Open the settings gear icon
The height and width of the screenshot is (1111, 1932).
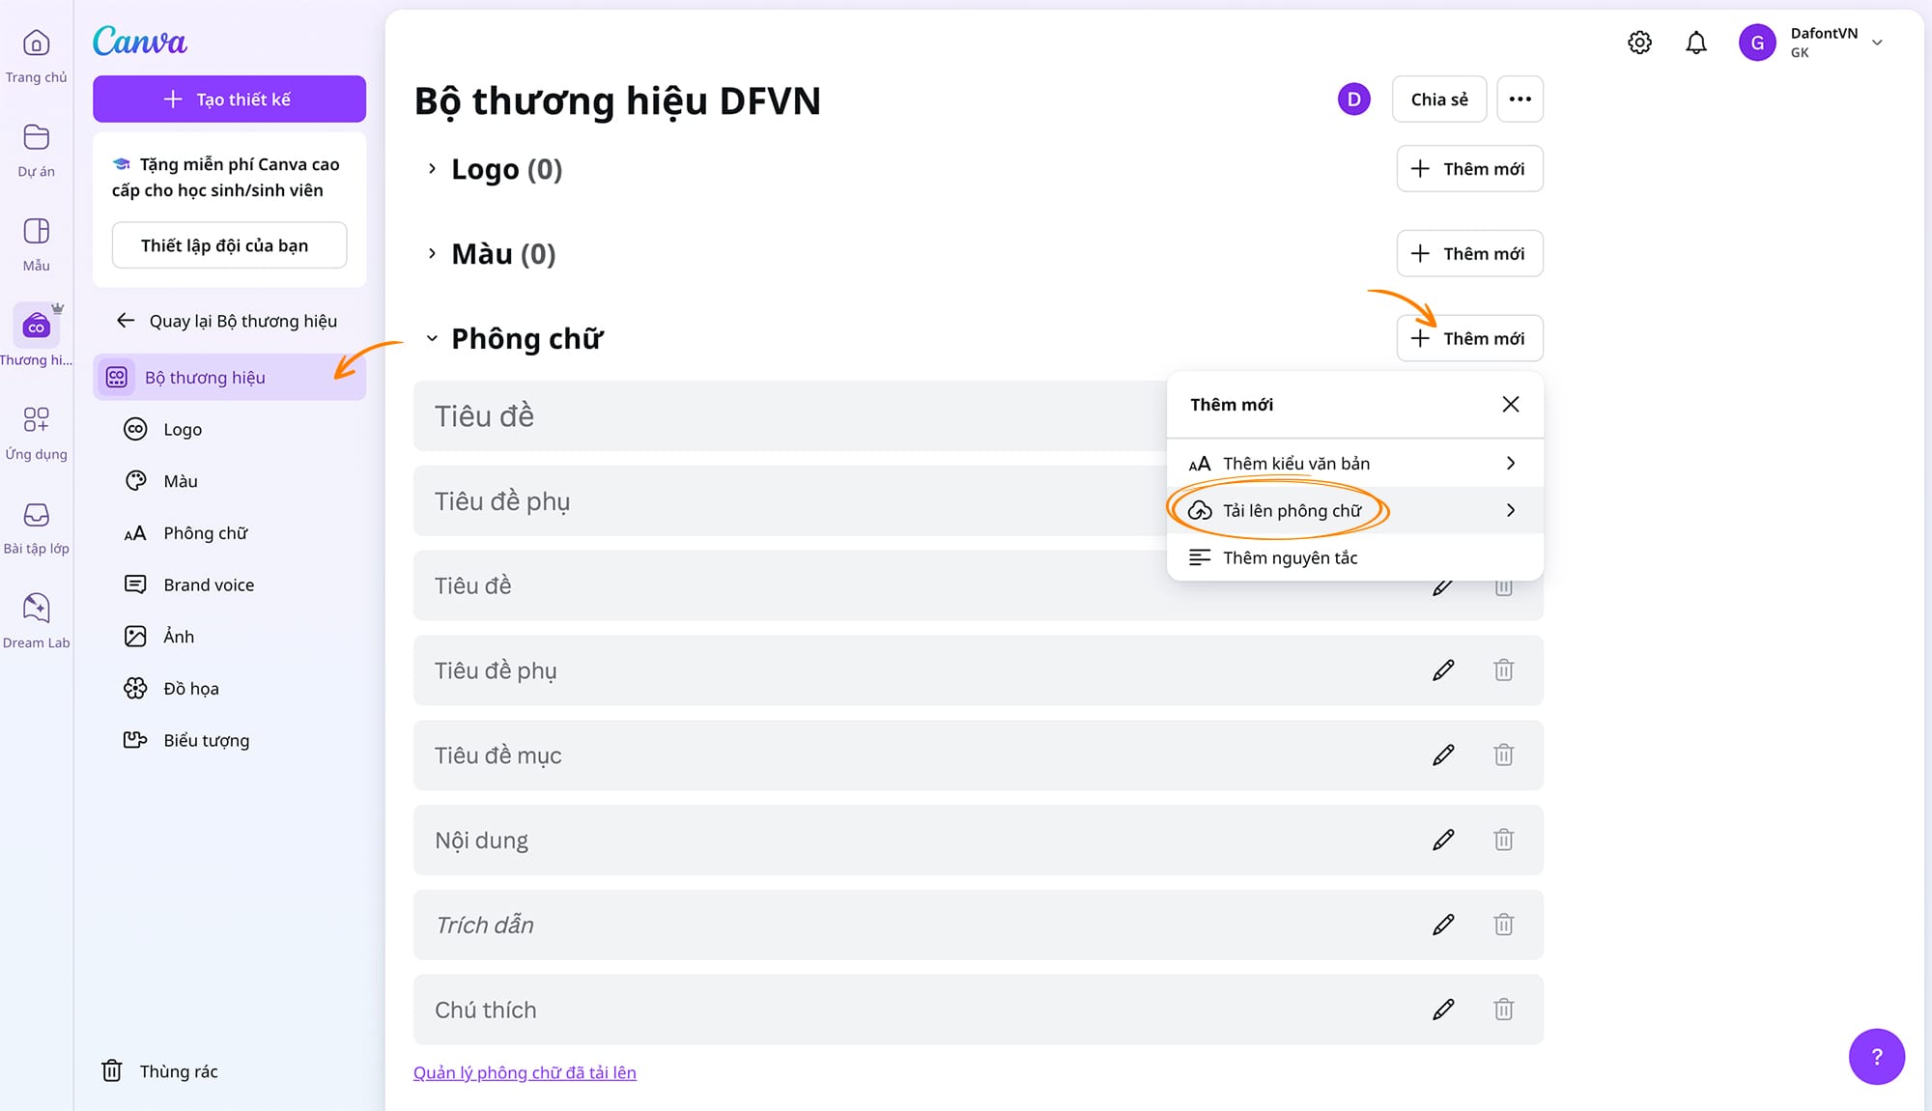1639,43
